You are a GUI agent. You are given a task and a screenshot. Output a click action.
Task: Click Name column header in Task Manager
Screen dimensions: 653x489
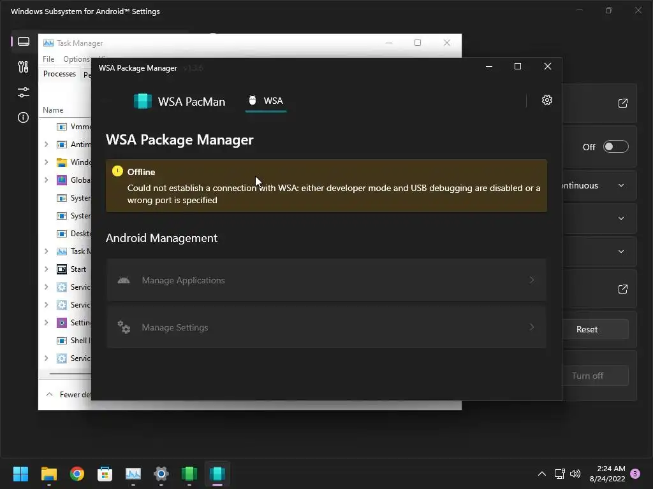coord(53,110)
